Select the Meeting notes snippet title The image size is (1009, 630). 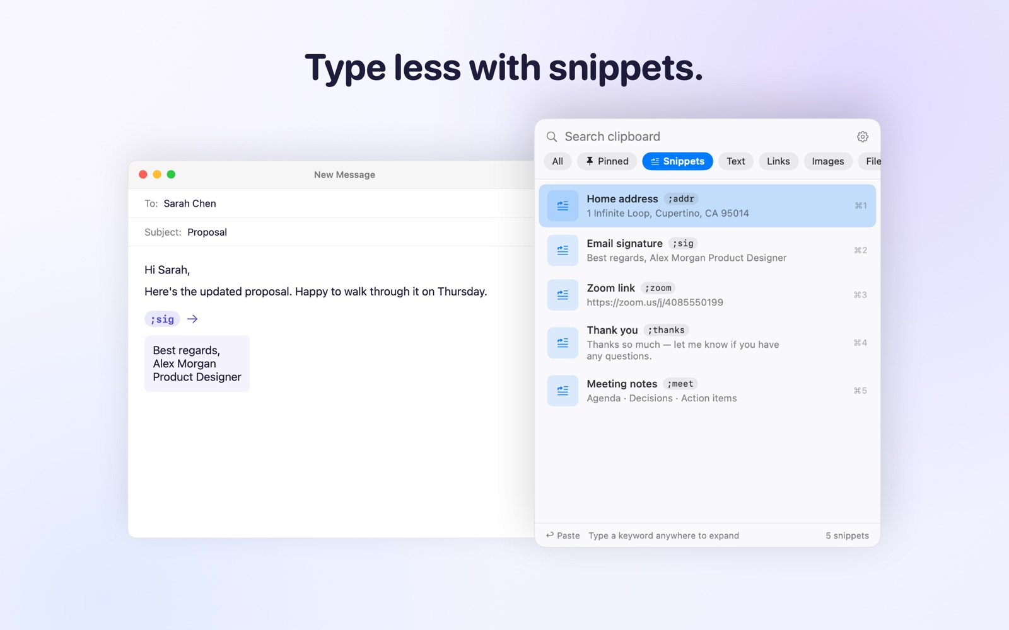[622, 384]
